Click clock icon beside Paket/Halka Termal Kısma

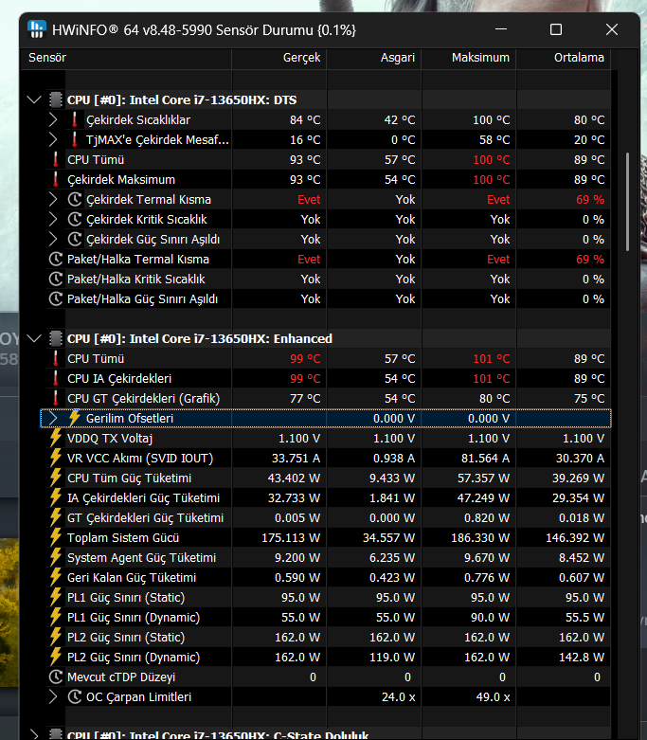tap(56, 259)
